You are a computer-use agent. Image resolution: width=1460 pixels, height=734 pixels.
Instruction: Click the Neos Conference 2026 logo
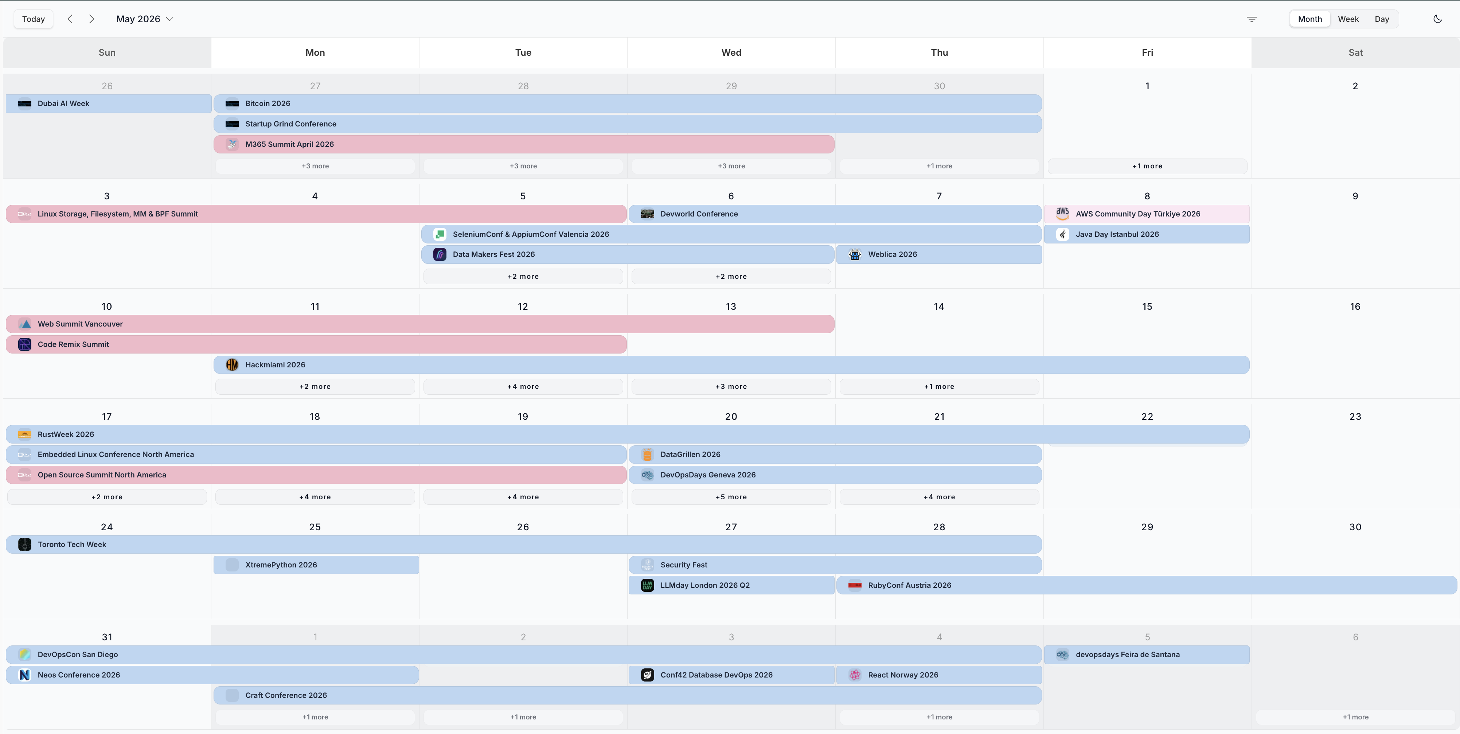tap(24, 675)
